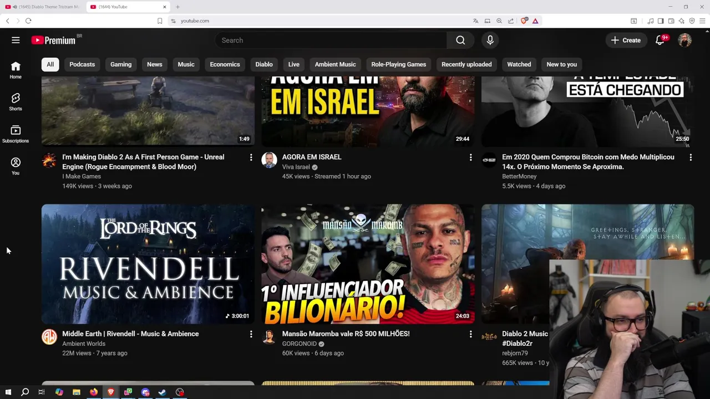Open the Brave Leo AI sparkle icon

tap(682, 21)
